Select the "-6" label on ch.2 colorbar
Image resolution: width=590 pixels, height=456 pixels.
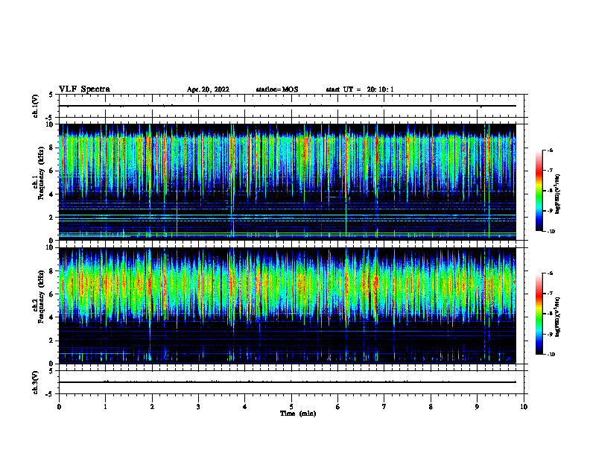pyautogui.click(x=550, y=273)
